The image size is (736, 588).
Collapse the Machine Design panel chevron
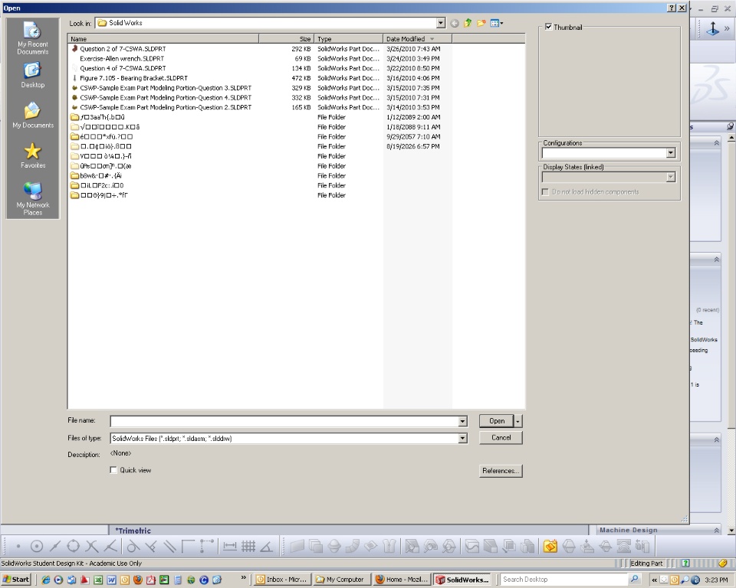[716, 531]
